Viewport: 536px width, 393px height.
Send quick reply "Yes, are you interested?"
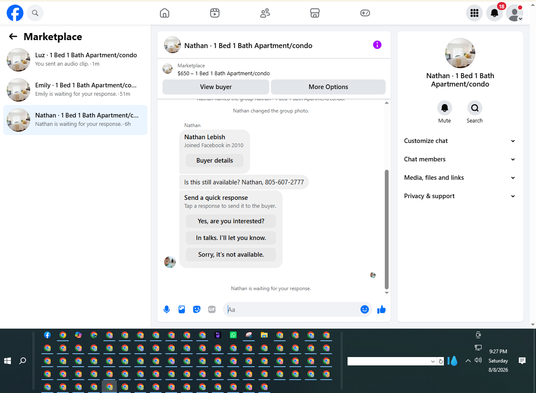(231, 221)
